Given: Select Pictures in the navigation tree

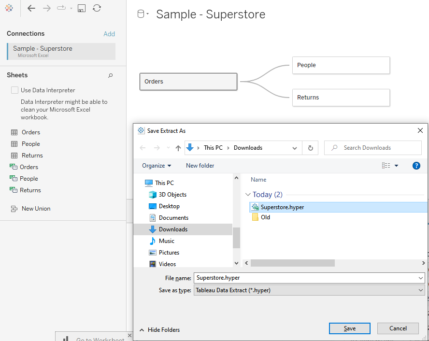Looking at the screenshot, I should (164, 253).
